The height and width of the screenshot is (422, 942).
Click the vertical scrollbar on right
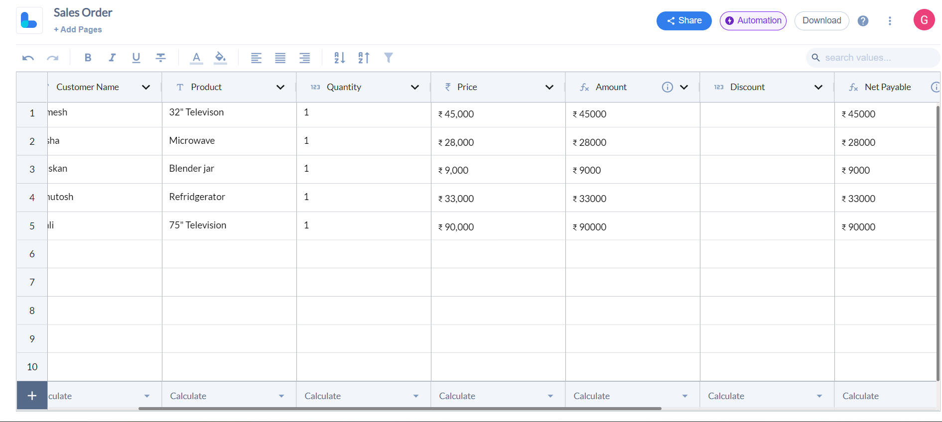(x=938, y=243)
